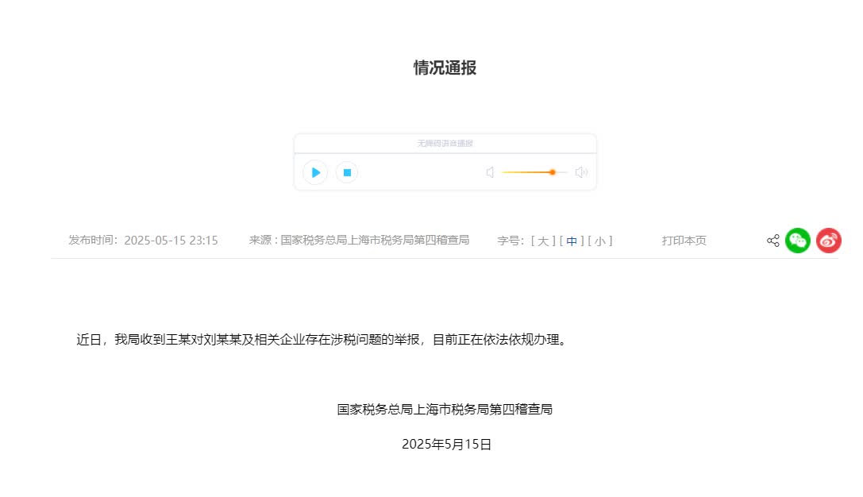Share the page via Weibo icon
The width and height of the screenshot is (863, 497).
(x=828, y=241)
